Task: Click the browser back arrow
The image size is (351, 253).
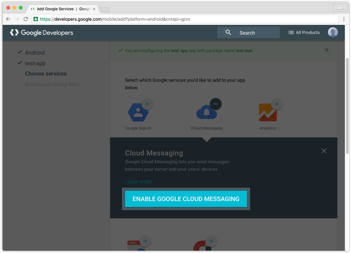Action: pos(8,19)
